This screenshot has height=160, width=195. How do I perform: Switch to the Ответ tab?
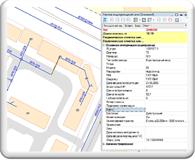146,26
